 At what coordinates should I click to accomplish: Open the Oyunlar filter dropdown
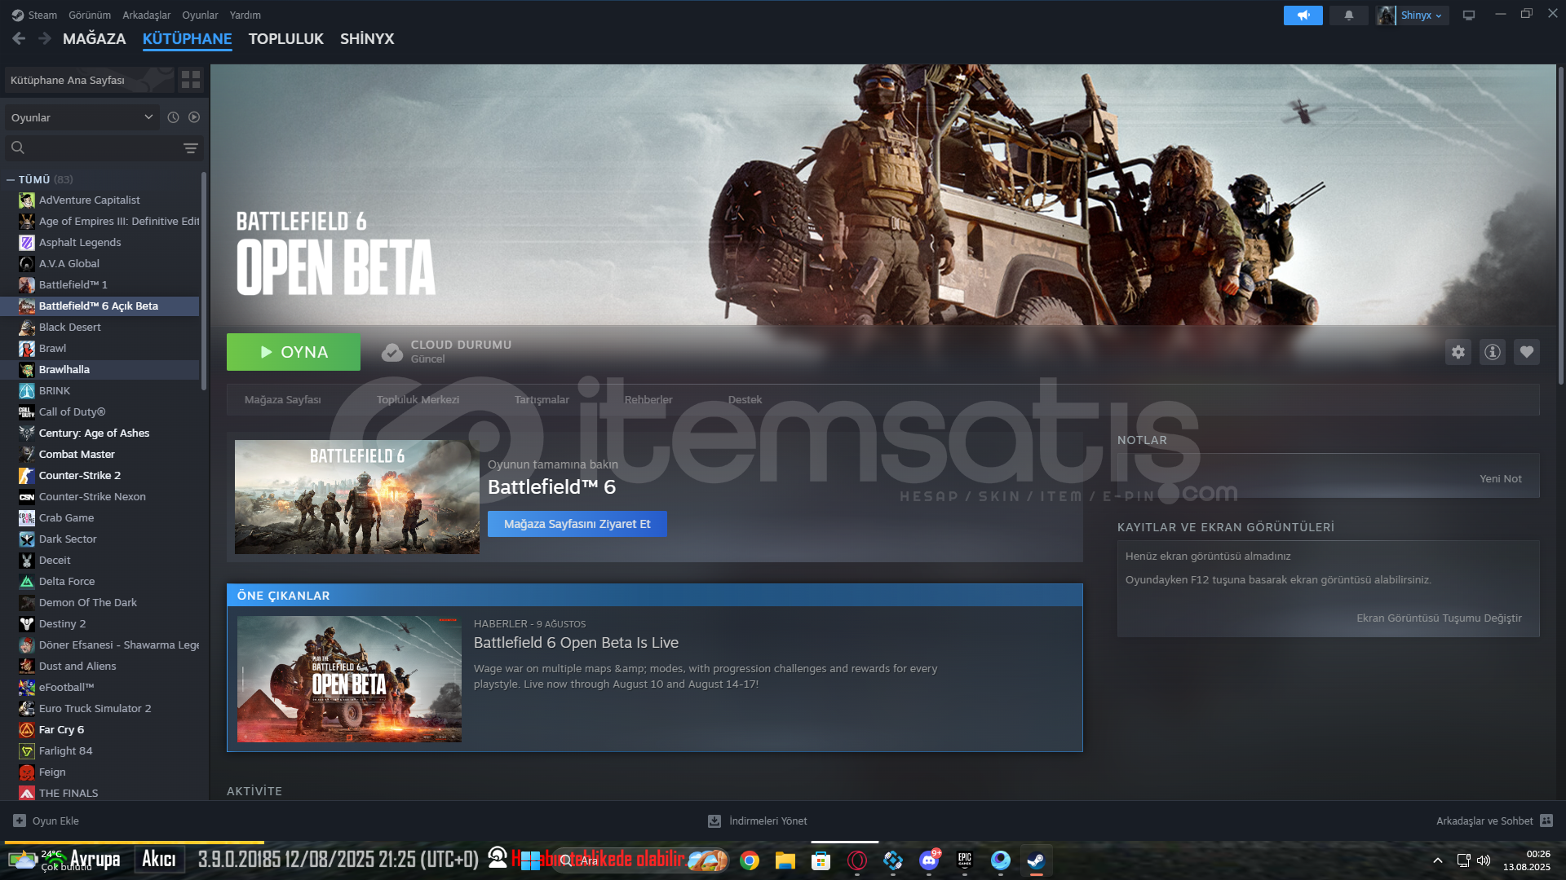(82, 117)
